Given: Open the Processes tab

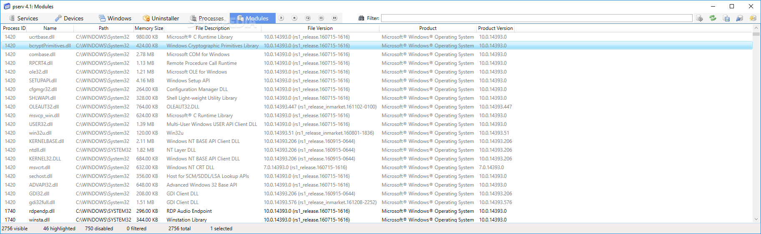Looking at the screenshot, I should point(207,18).
